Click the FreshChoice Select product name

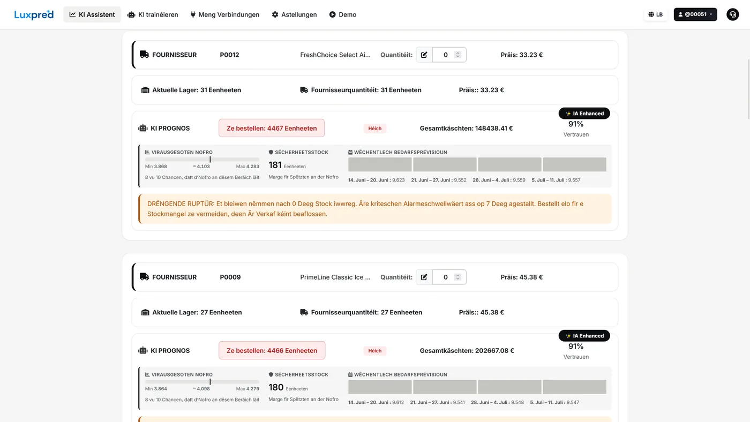335,55
